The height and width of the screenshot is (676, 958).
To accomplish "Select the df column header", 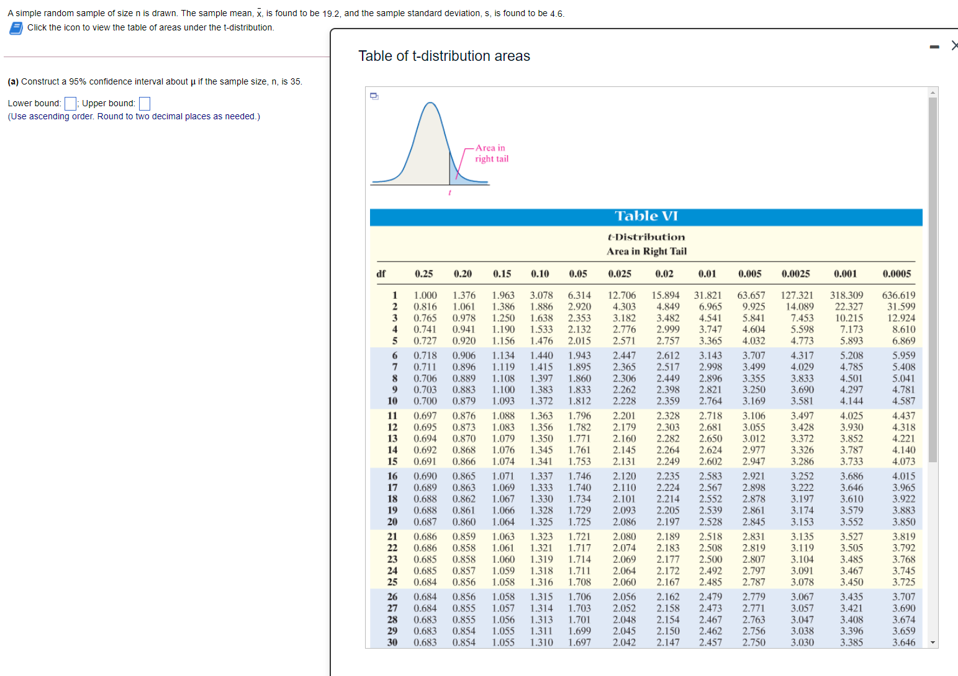I will coord(382,273).
